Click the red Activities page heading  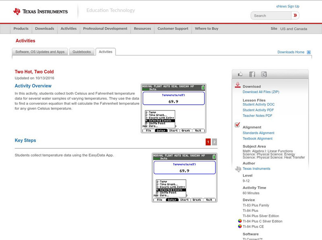(25, 41)
